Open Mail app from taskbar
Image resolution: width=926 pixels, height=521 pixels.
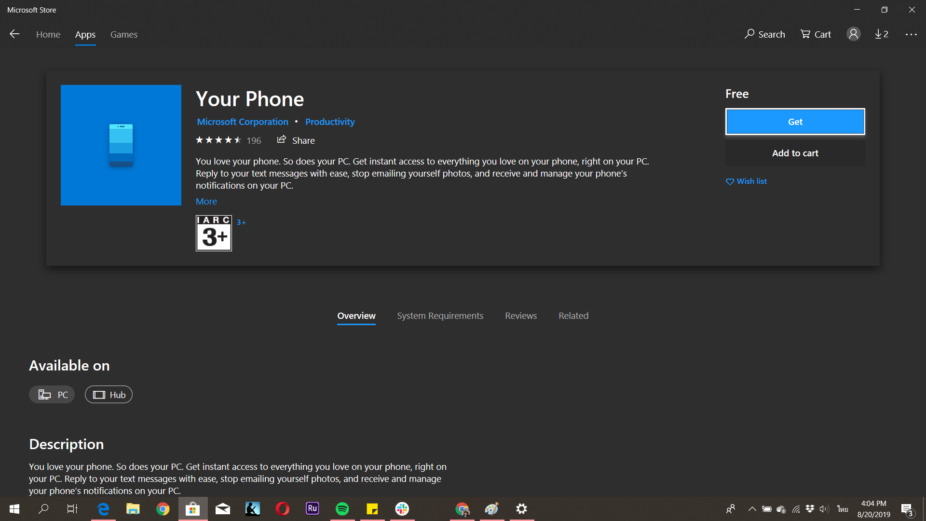223,509
